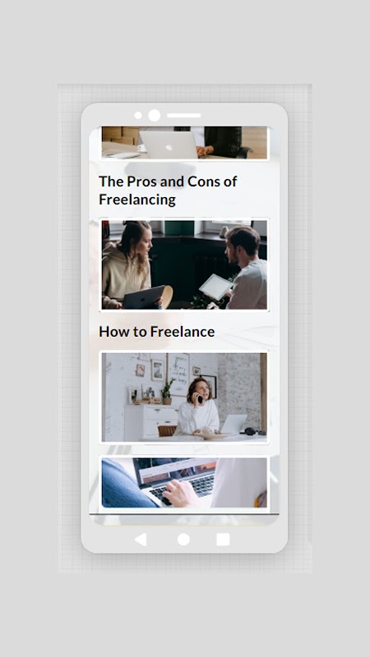Click the small sensor dot beside camera

[x=138, y=115]
